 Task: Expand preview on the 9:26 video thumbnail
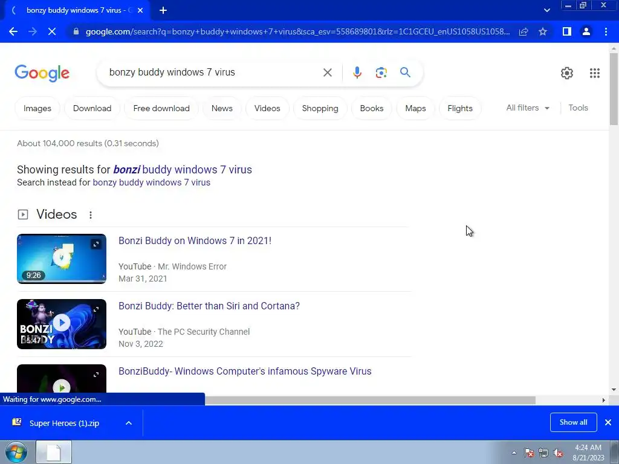click(96, 244)
